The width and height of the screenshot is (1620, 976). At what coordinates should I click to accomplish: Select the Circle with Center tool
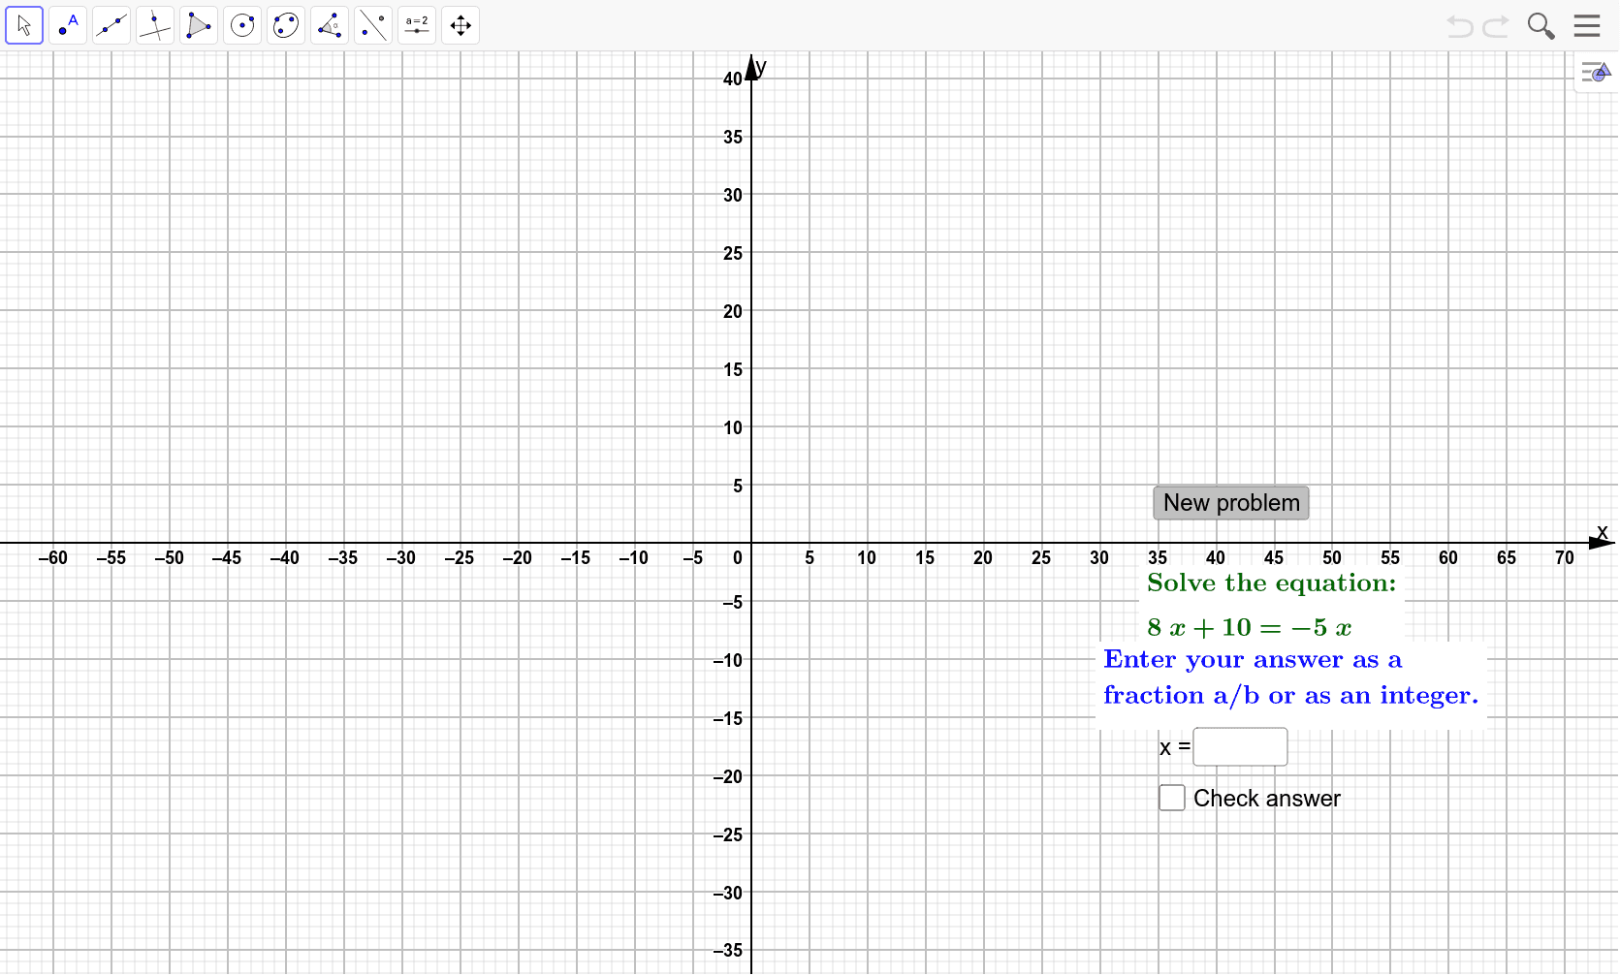point(242,25)
